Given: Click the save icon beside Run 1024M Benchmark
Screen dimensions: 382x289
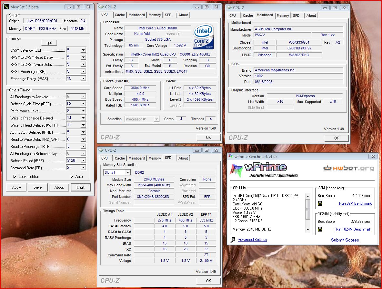Looking at the screenshot, I should click(x=320, y=229).
